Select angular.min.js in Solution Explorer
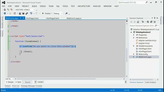 tap(144, 43)
